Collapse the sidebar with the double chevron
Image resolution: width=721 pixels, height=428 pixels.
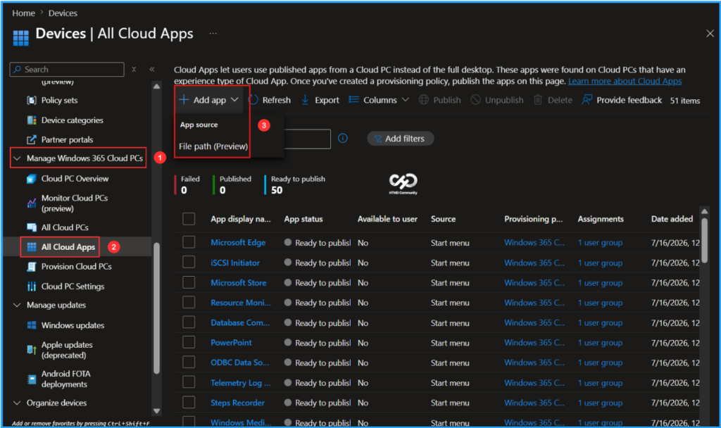point(152,70)
